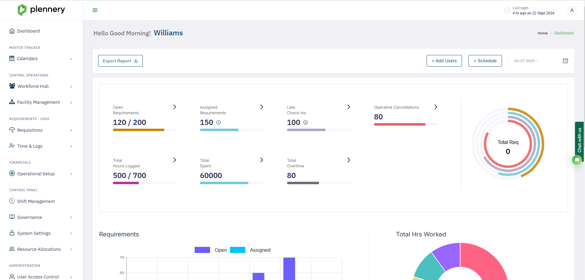Toggle the Open series in chart legend
The image size is (585, 280).
(x=211, y=250)
